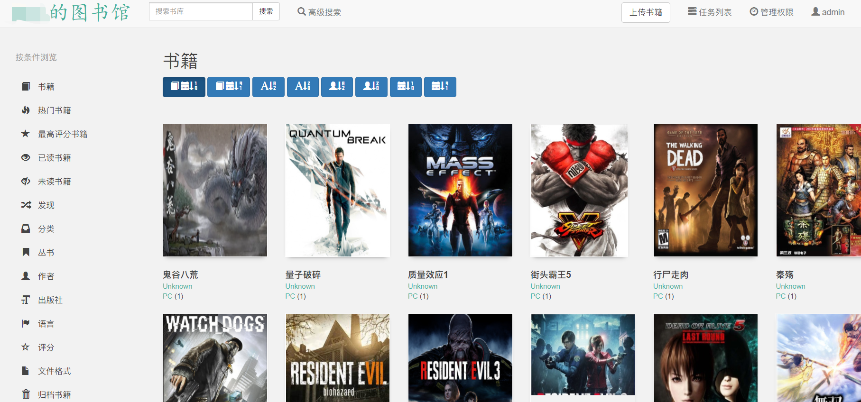
Task: Open the Resident Evil 2 remake cover
Action: [x=583, y=358]
